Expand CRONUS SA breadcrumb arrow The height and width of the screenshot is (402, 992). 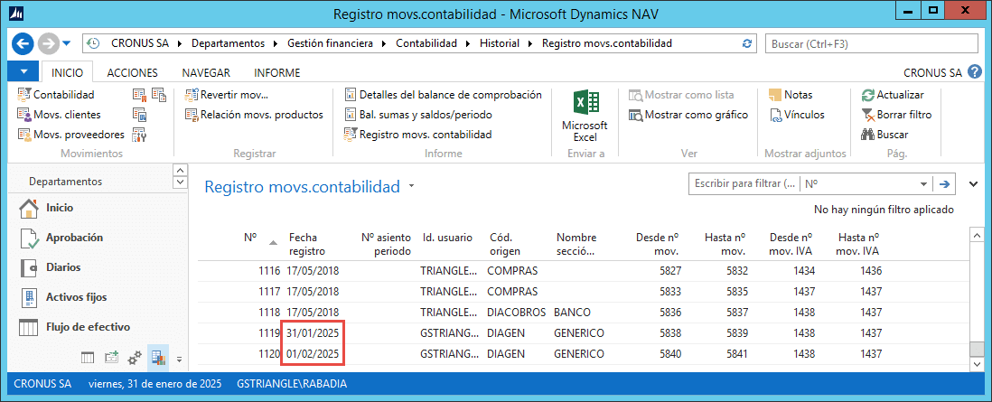[x=179, y=43]
